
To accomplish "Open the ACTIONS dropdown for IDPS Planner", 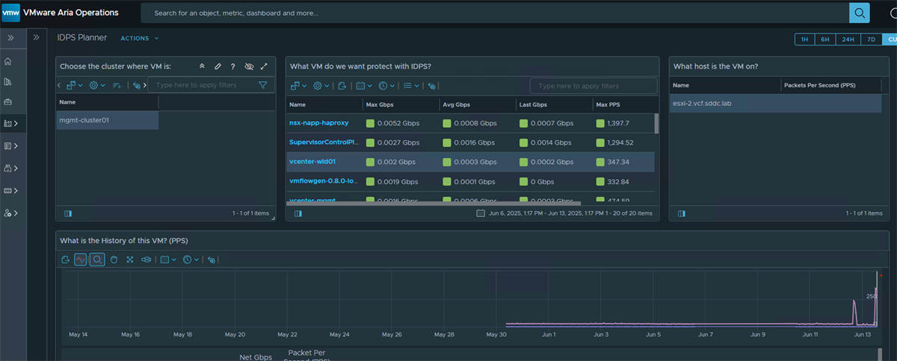I will pyautogui.click(x=140, y=38).
